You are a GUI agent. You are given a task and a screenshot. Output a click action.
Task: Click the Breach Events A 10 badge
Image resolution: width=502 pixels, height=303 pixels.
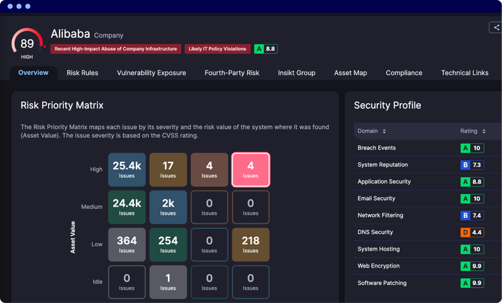[x=473, y=148]
